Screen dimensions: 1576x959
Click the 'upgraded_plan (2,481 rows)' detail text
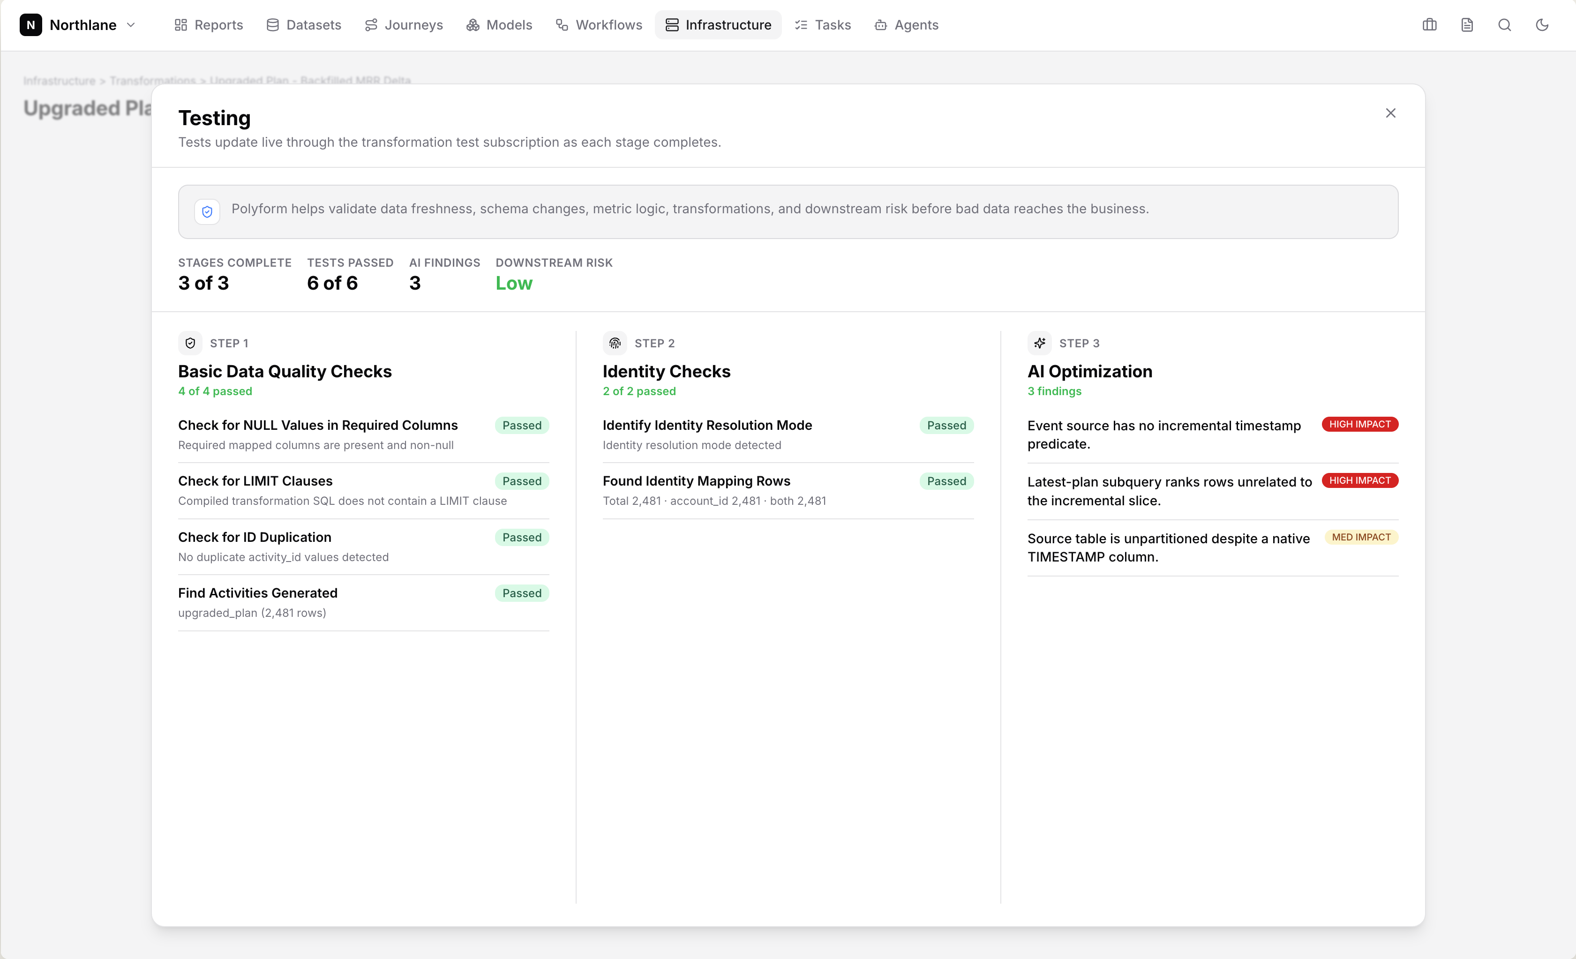252,613
